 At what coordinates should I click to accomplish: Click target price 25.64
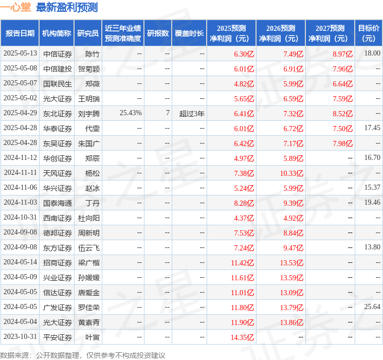click(372, 307)
